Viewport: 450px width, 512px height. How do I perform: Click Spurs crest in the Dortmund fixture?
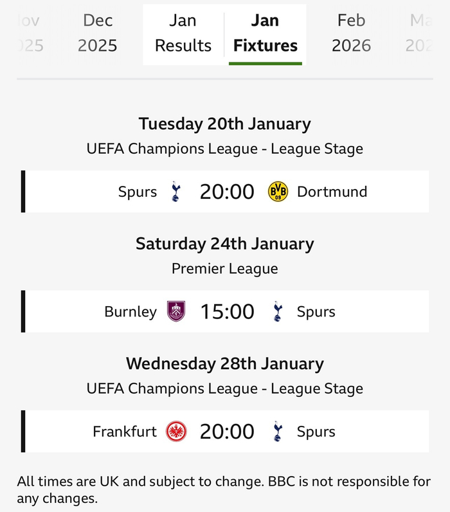176,192
